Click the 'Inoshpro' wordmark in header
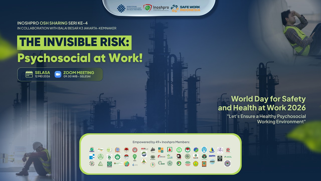The width and height of the screenshot is (321, 181). [161, 8]
